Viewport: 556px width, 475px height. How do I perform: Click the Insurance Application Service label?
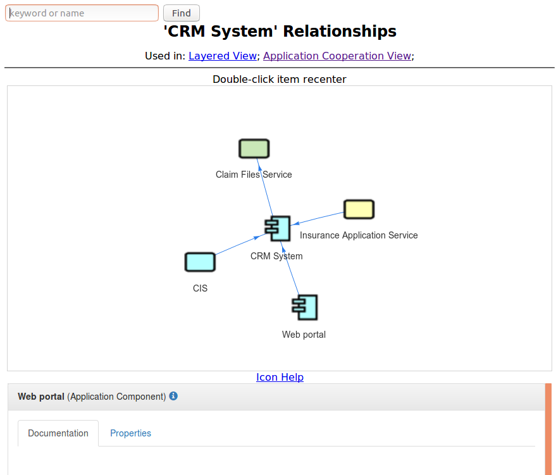coord(359,235)
